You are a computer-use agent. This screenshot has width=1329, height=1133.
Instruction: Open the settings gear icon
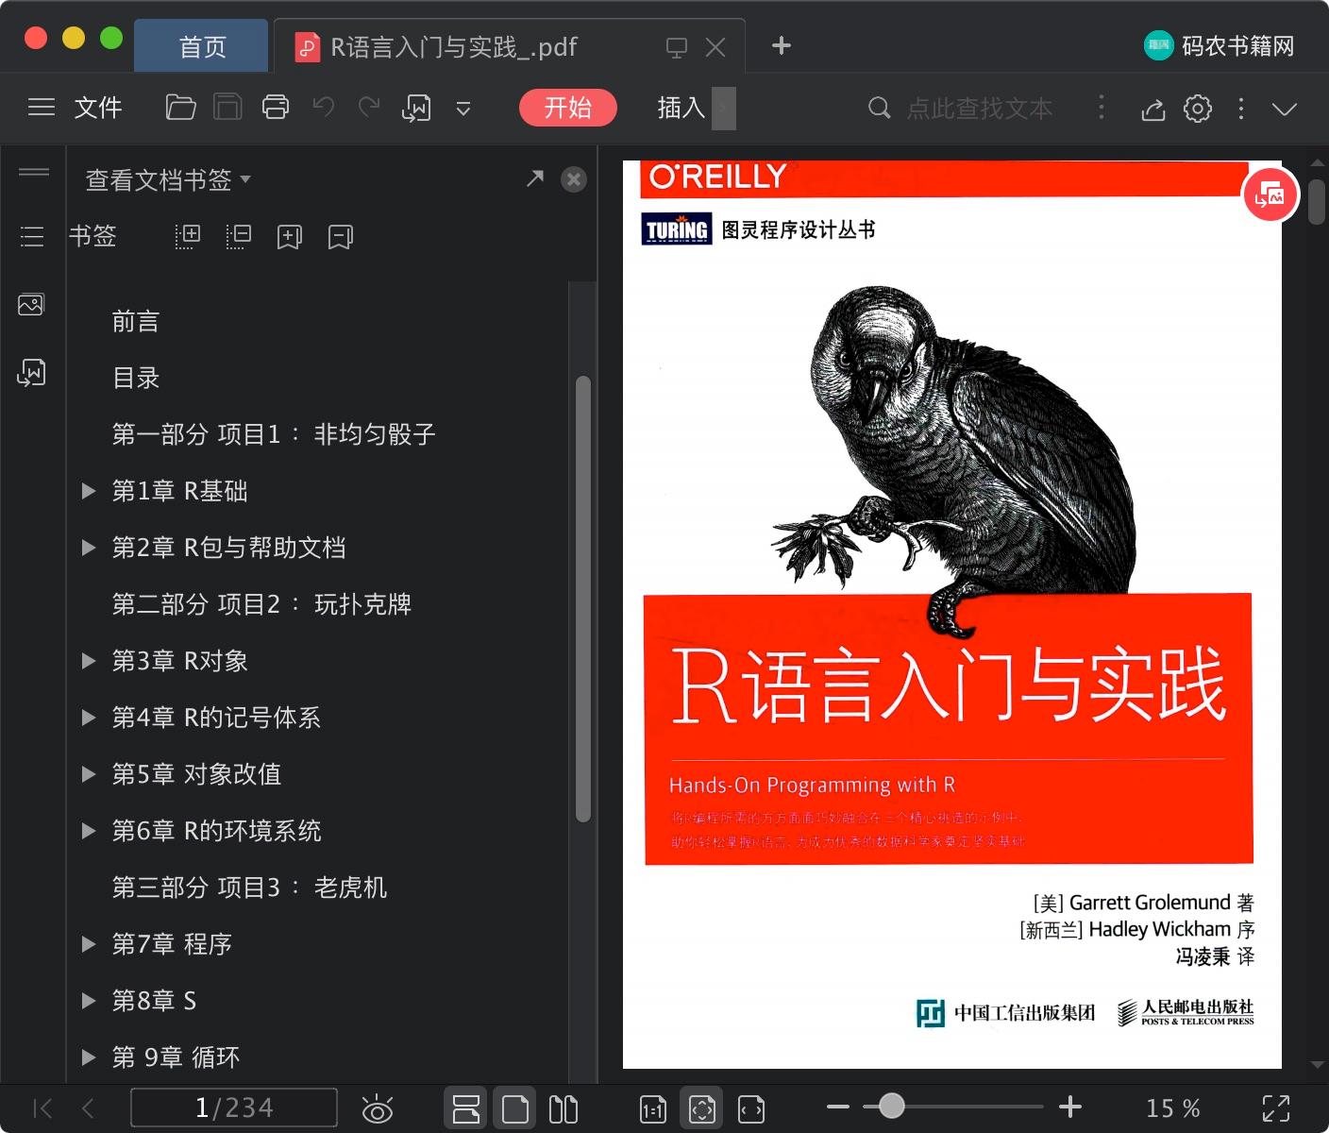tap(1198, 109)
